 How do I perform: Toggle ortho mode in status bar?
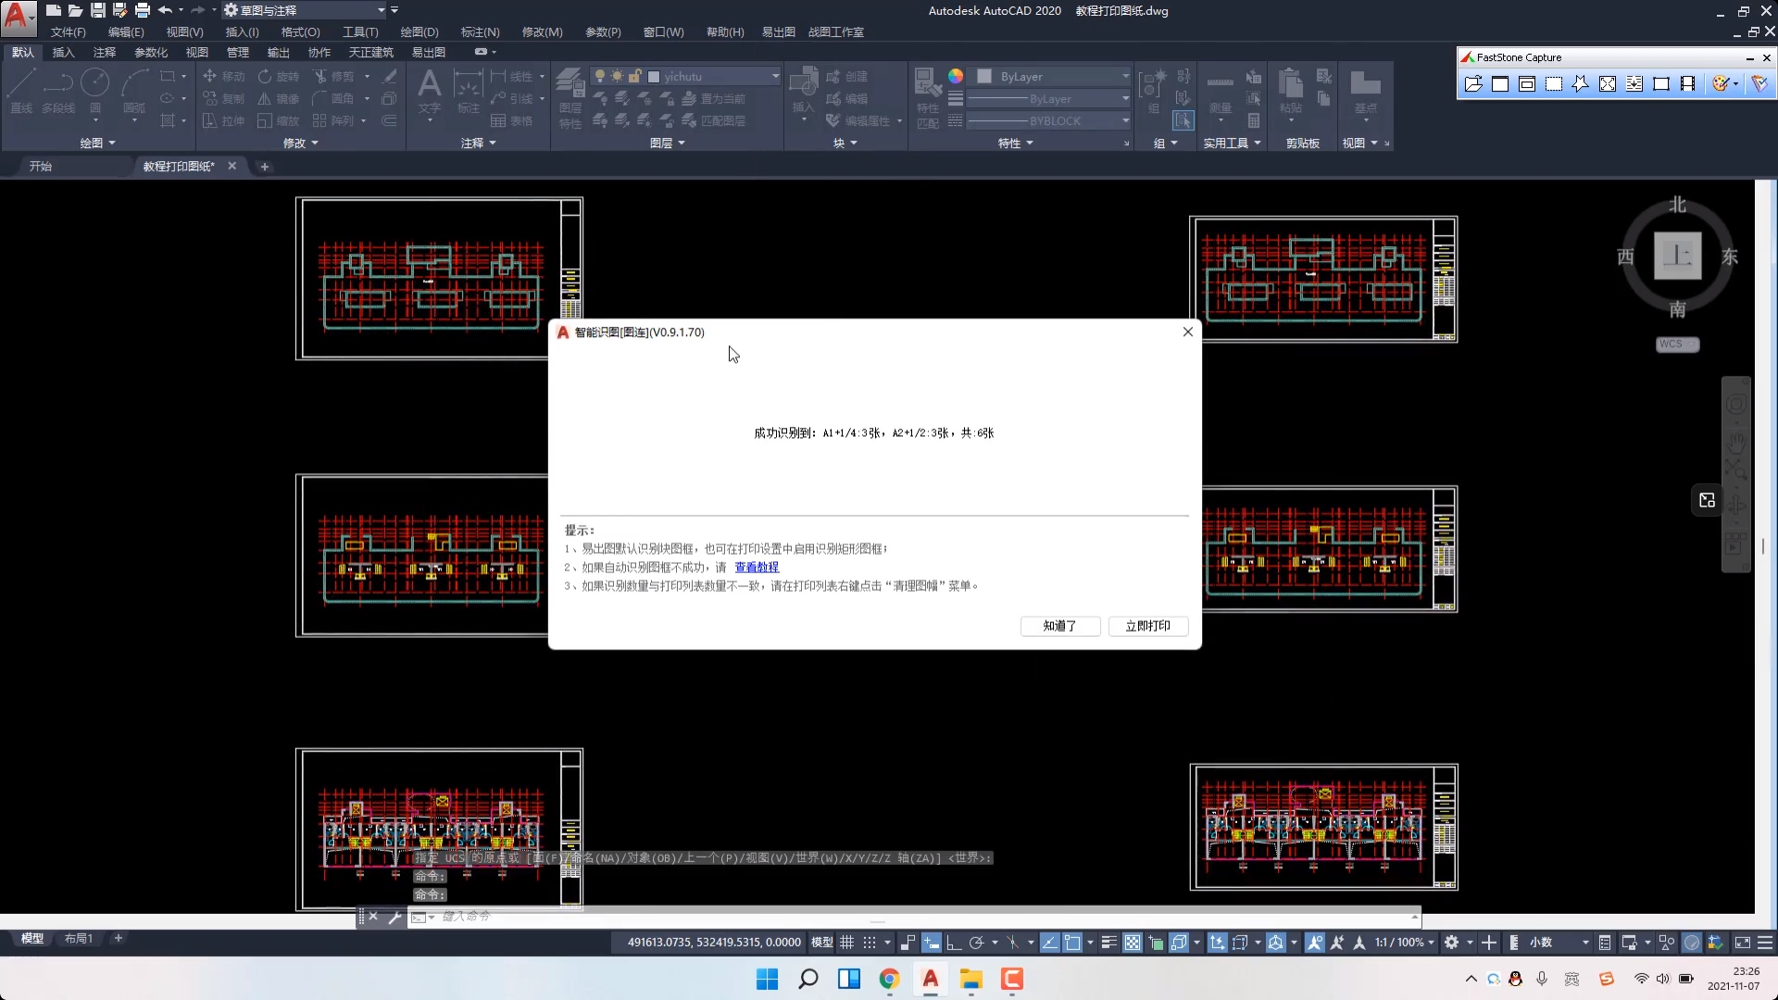click(x=954, y=943)
